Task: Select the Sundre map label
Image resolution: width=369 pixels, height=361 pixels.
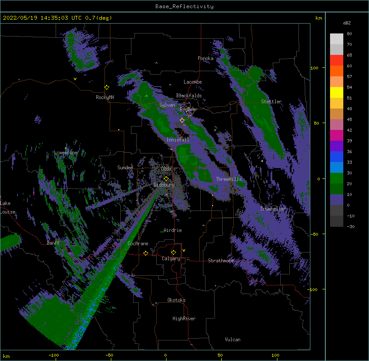Action: [125, 168]
